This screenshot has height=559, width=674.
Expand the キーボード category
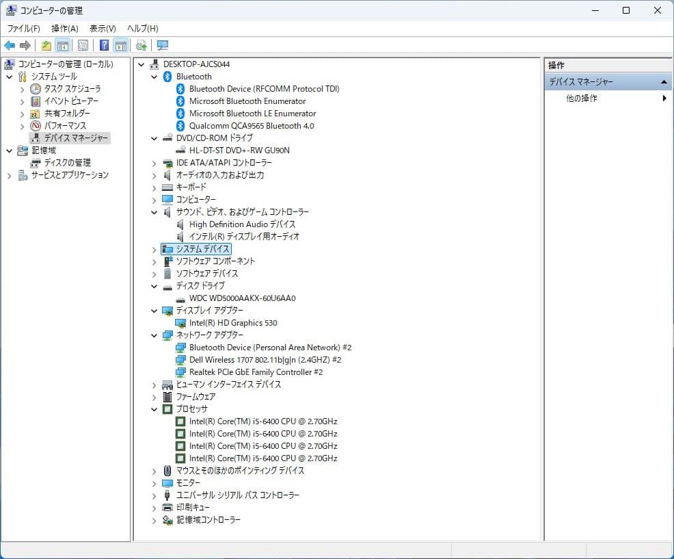pyautogui.click(x=153, y=187)
